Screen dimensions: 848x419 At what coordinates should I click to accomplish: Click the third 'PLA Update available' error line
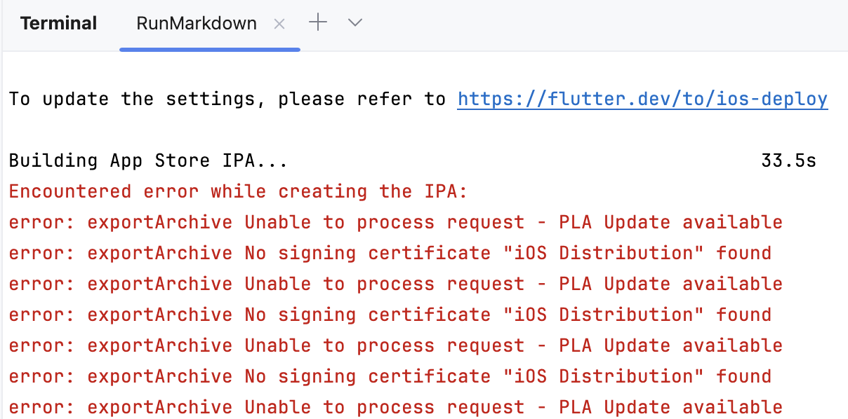click(x=395, y=345)
